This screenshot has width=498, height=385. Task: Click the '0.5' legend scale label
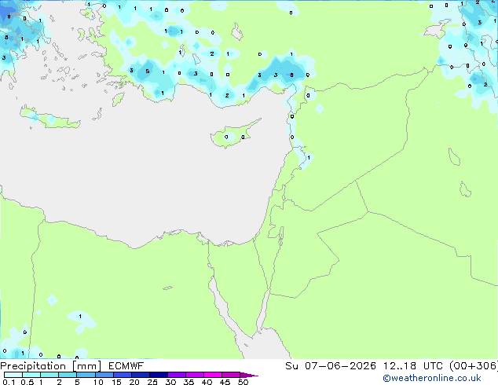[27, 382]
